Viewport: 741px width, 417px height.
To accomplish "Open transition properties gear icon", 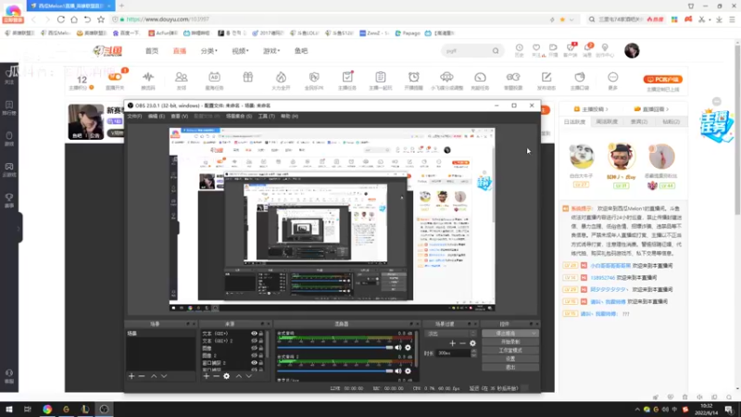I will click(472, 343).
